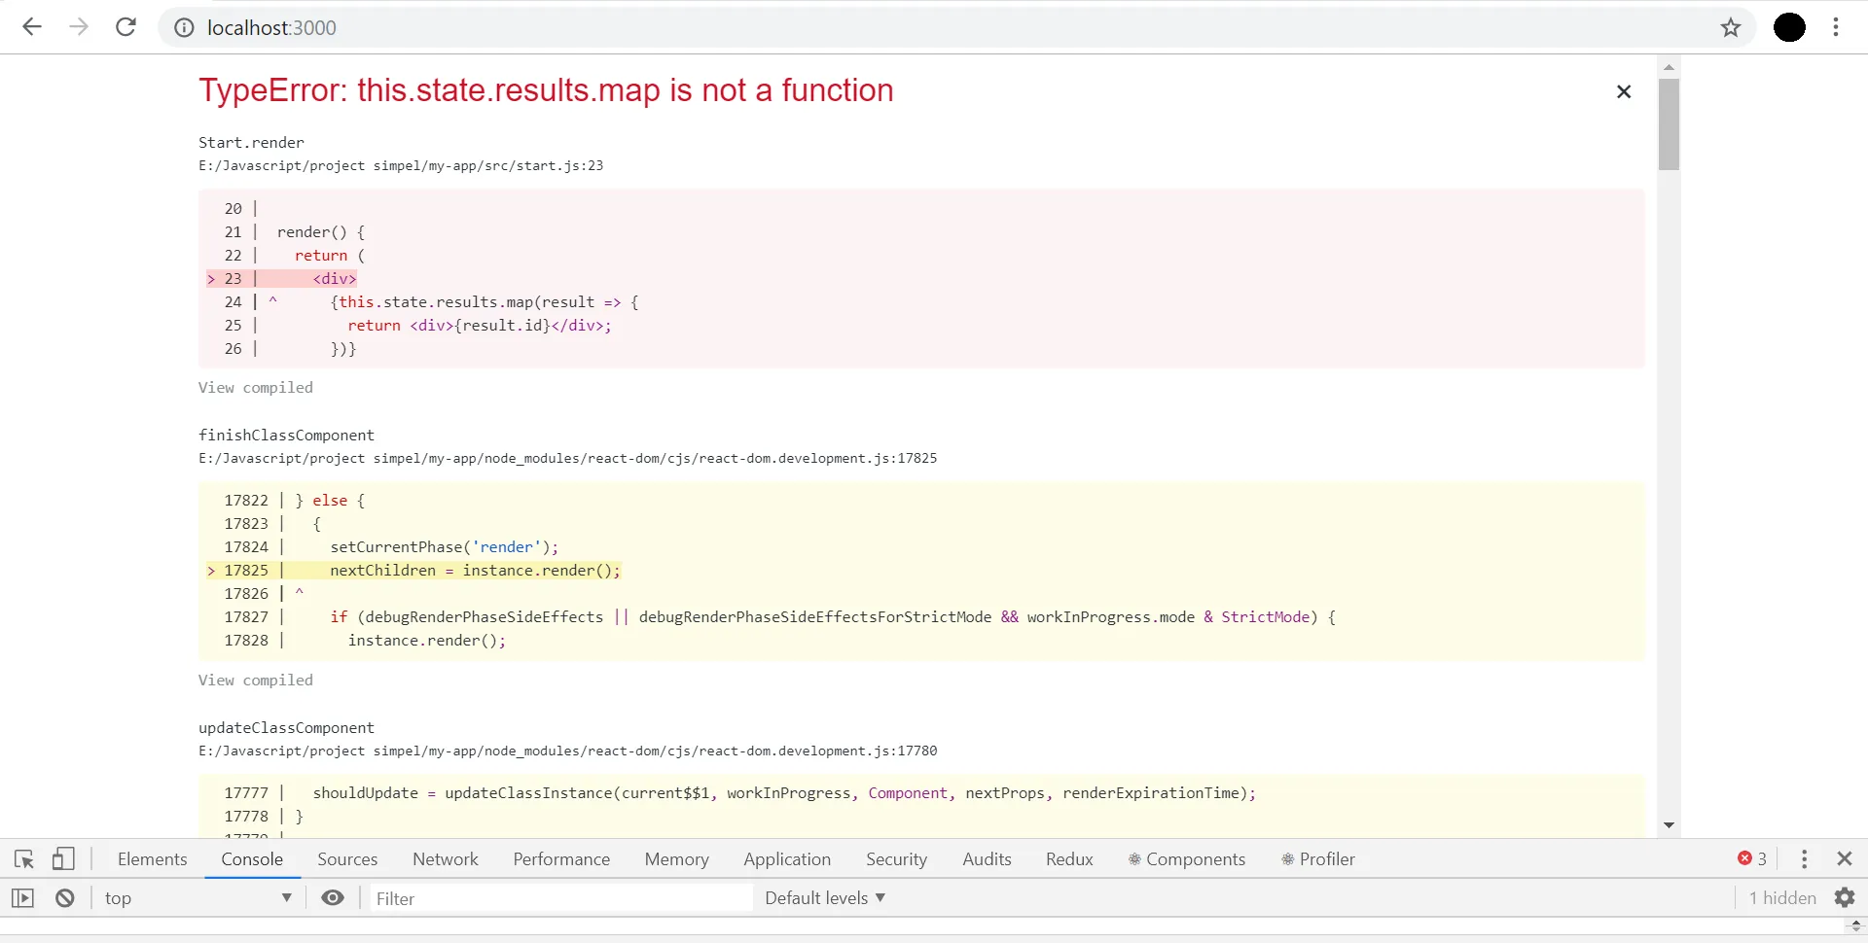1868x943 pixels.
Task: Click View compiled under Start.render
Action: [256, 388]
